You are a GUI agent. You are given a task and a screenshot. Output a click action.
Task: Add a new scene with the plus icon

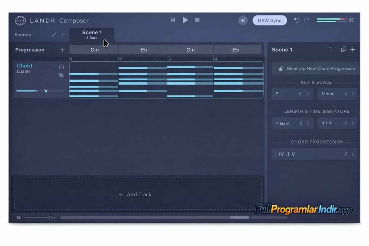[x=63, y=35]
